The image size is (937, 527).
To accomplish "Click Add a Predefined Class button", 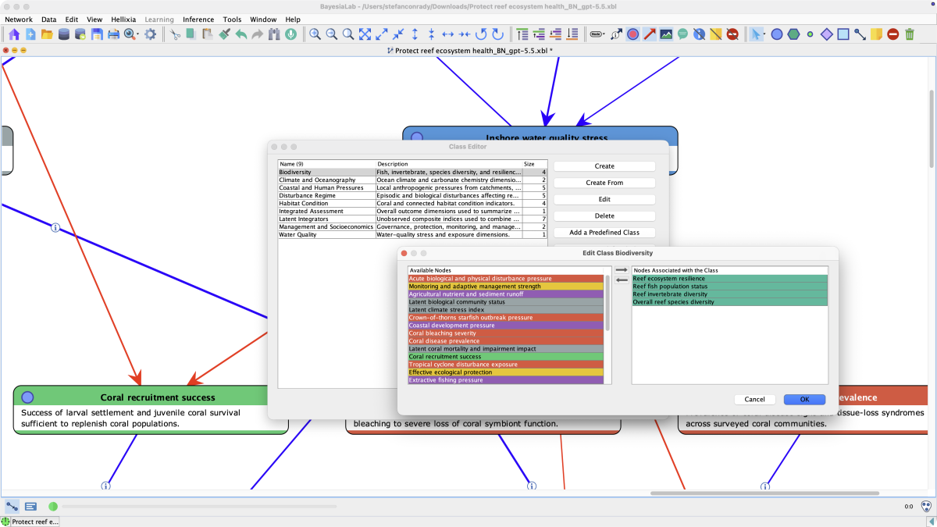I will 604,233.
